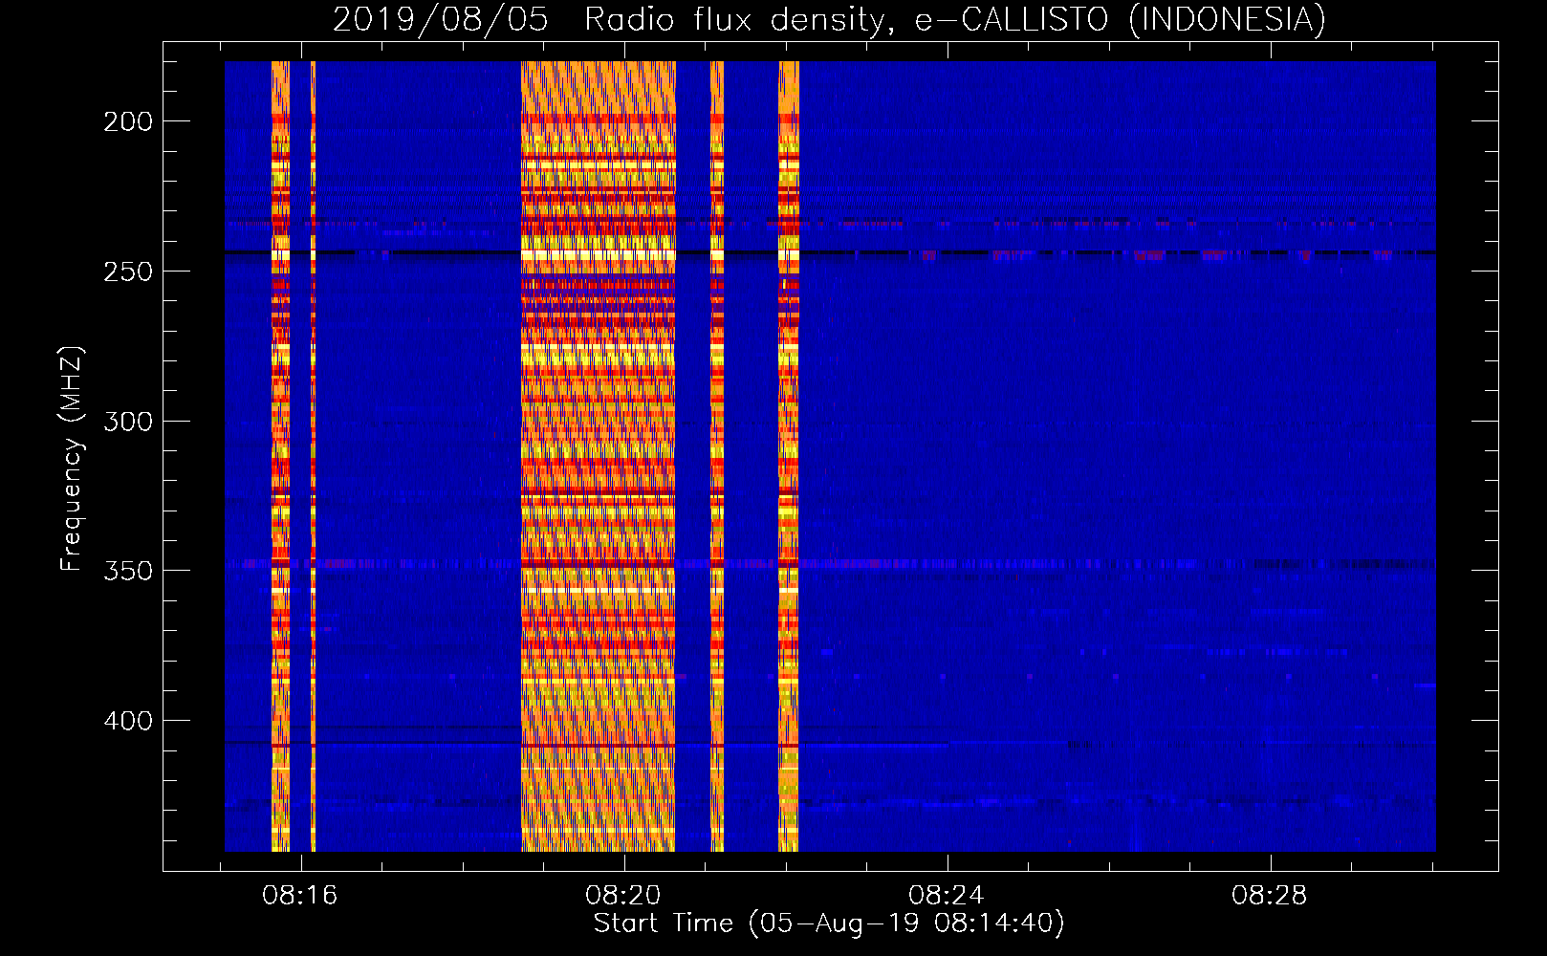Click the 400 frequency tick label
The image size is (1547, 956).
pyautogui.click(x=128, y=721)
